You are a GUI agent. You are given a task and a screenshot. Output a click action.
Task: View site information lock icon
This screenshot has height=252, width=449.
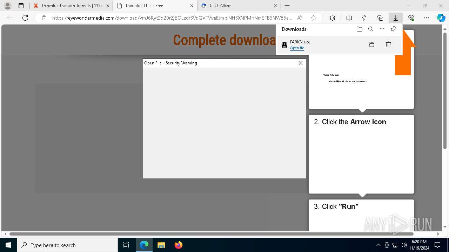click(x=44, y=18)
